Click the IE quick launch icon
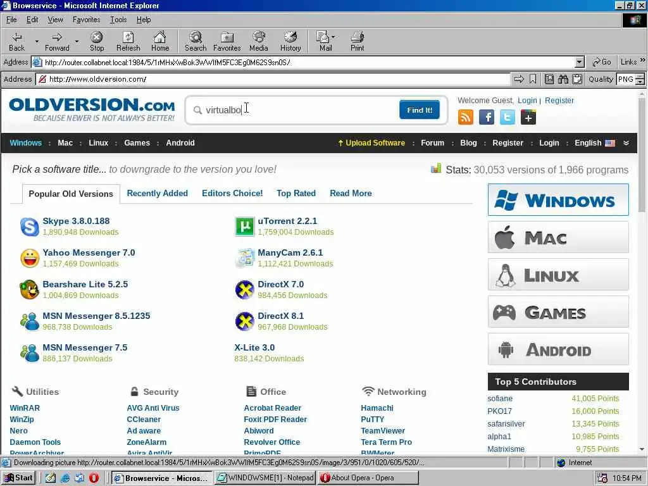 pyautogui.click(x=65, y=478)
